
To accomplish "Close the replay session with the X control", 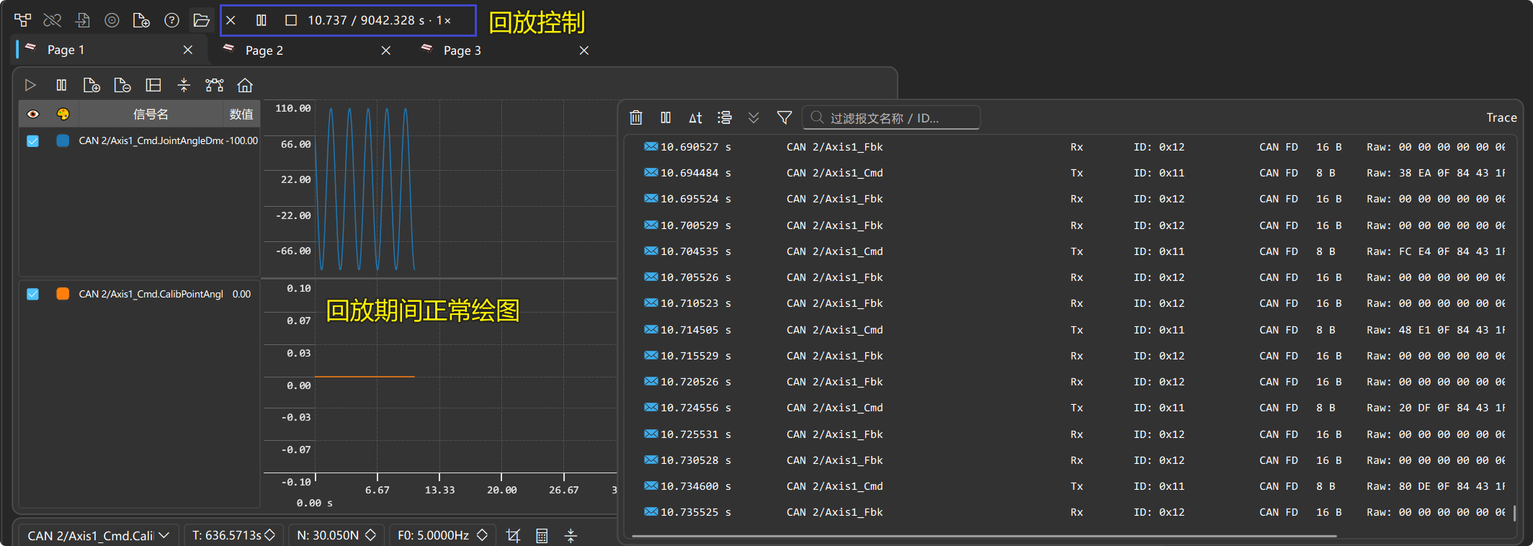I will click(x=231, y=20).
